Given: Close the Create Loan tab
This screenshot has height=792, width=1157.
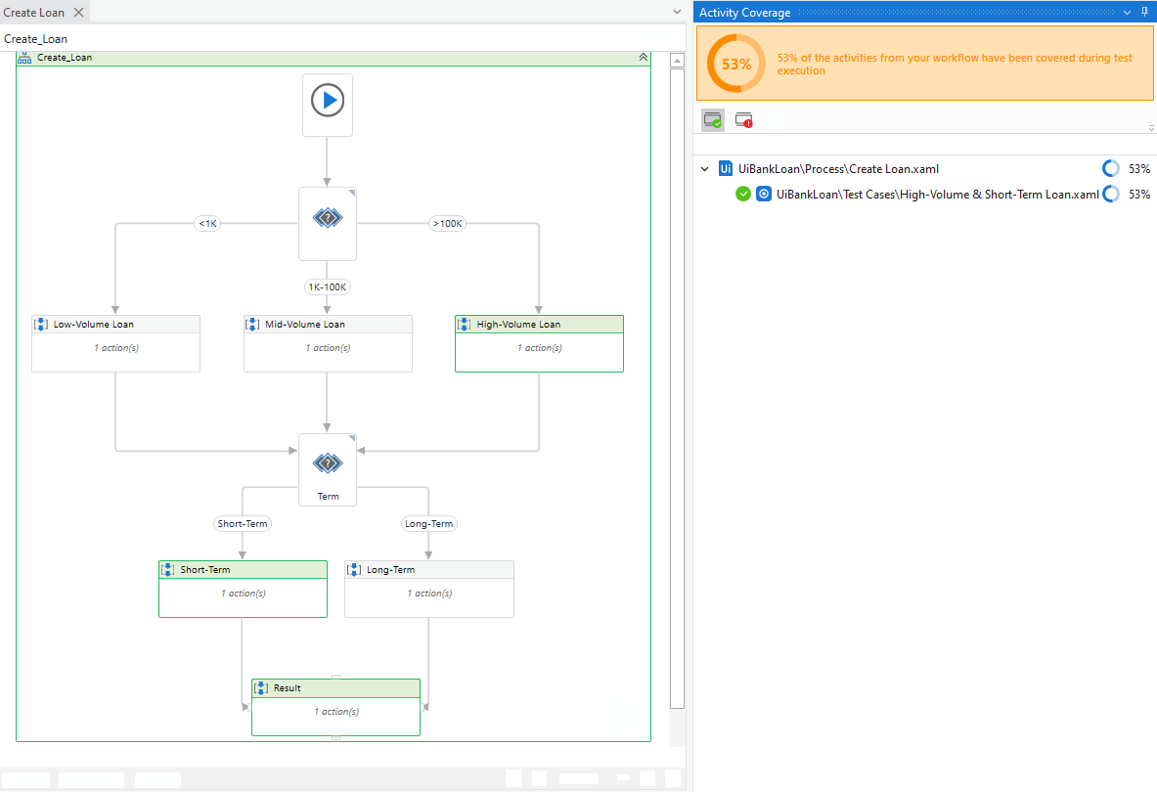Looking at the screenshot, I should pyautogui.click(x=79, y=13).
